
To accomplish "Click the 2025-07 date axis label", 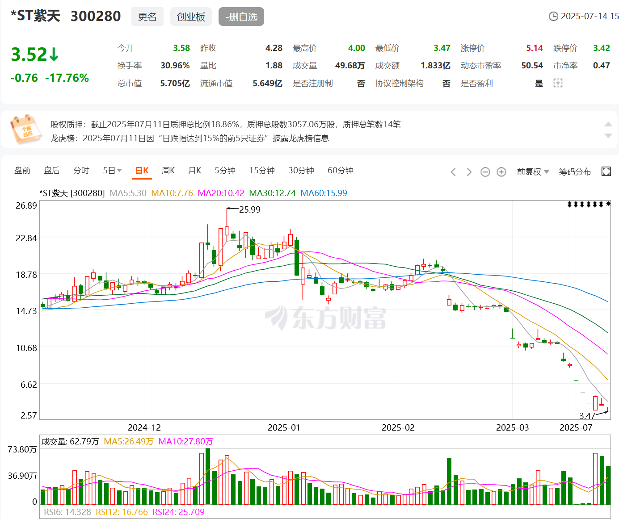I will (x=576, y=427).
